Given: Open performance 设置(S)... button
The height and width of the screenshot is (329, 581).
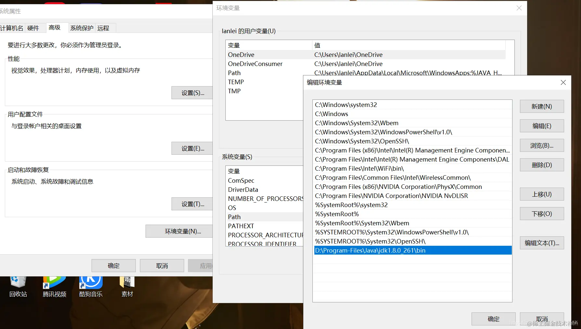Looking at the screenshot, I should pos(192,93).
